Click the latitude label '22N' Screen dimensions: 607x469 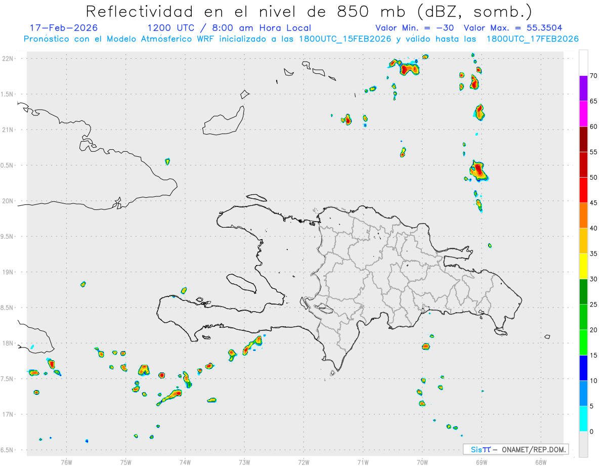9,59
